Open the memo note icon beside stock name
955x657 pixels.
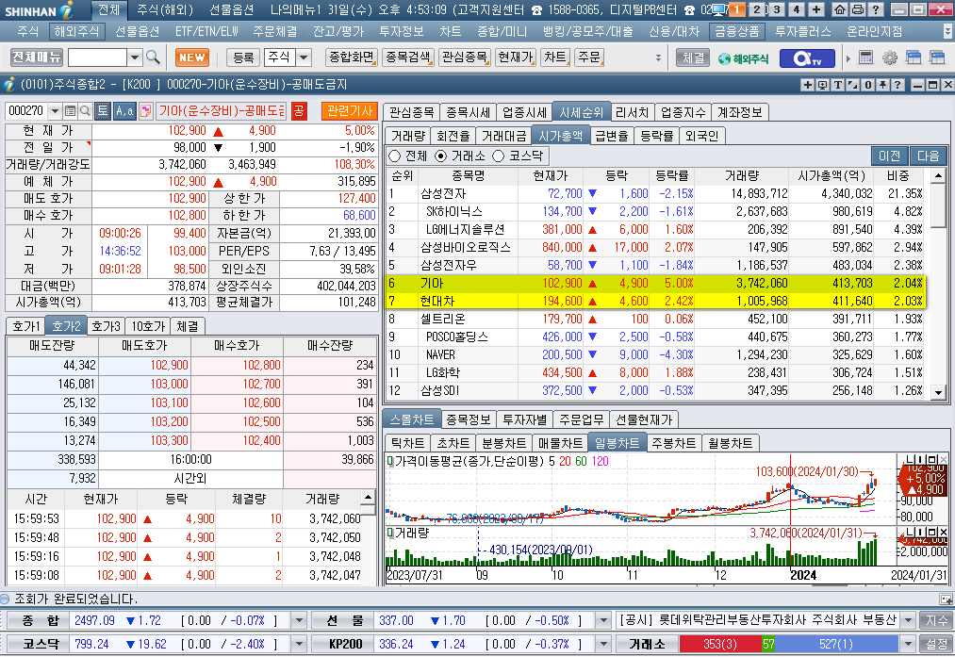145,111
